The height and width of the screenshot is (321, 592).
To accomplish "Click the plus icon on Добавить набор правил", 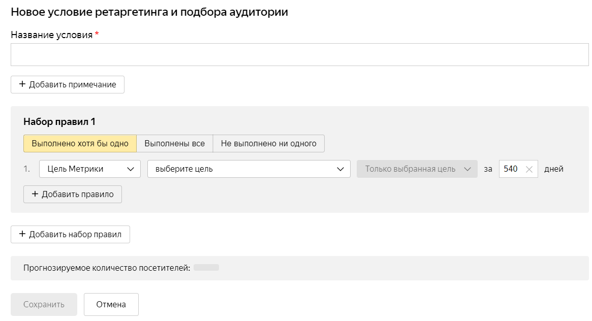I will (22, 234).
